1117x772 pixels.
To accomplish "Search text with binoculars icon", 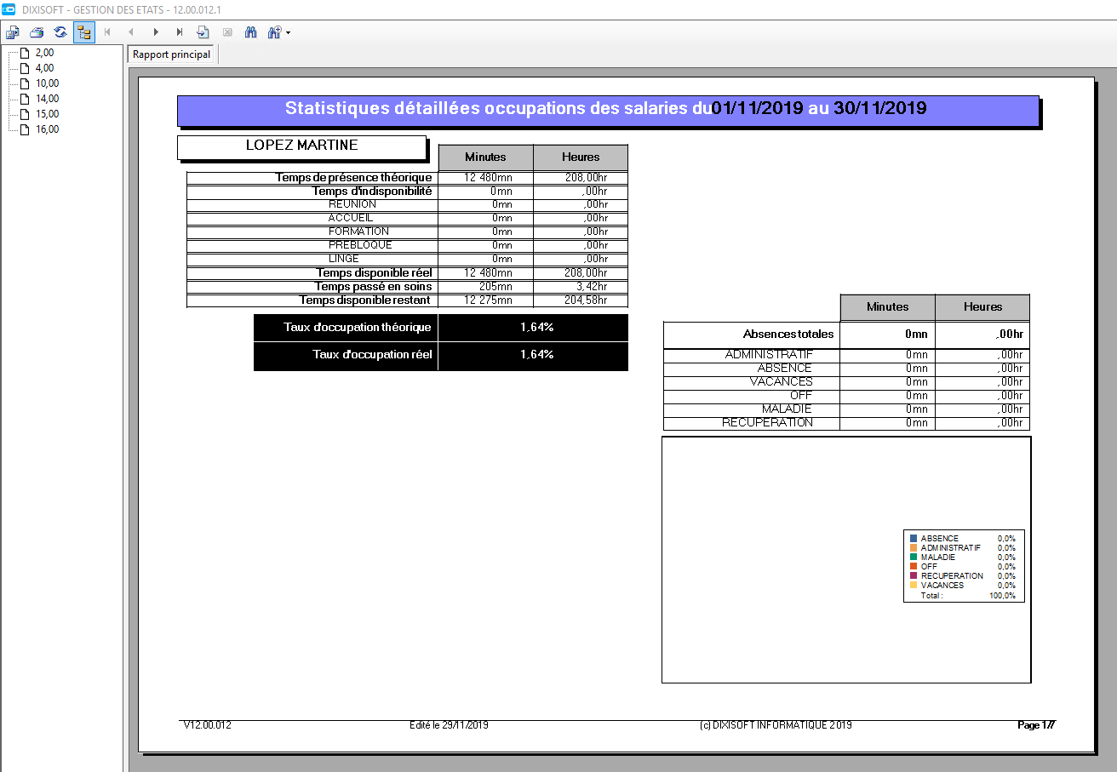I will [251, 32].
